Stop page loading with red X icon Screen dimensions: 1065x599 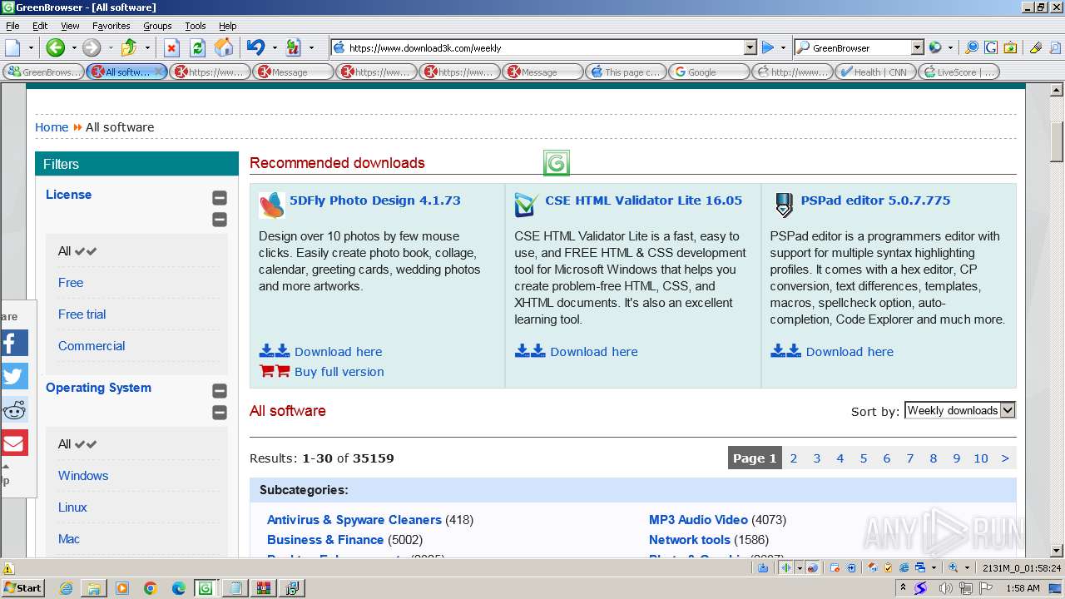[171, 47]
